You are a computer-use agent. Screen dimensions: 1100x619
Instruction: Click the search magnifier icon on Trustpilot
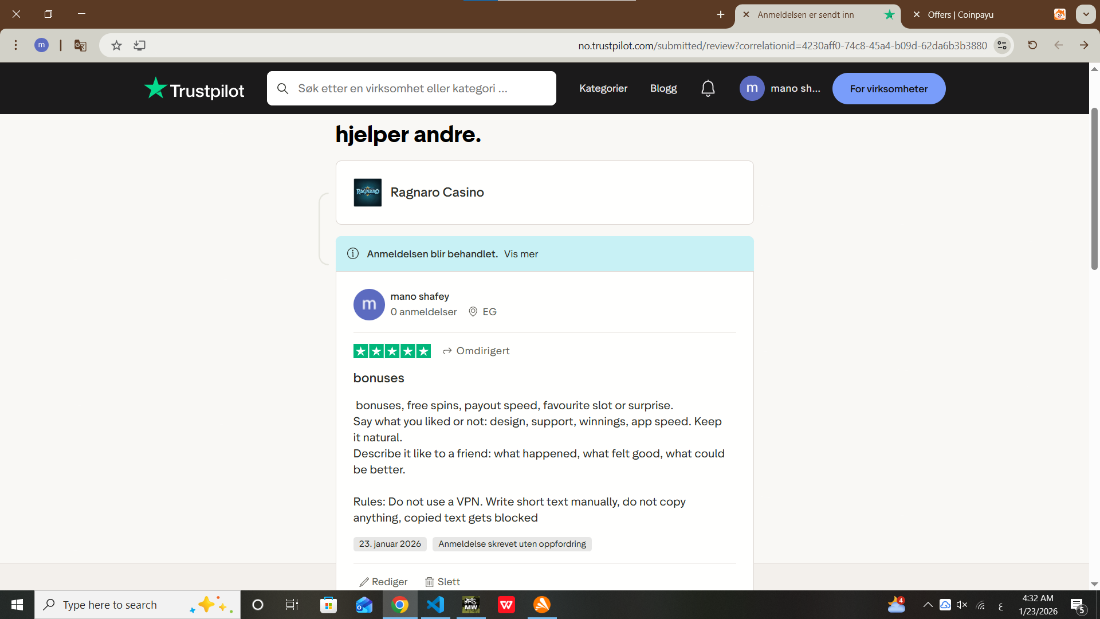[282, 88]
